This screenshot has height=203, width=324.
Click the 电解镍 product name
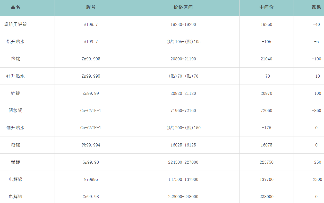tap(15, 179)
